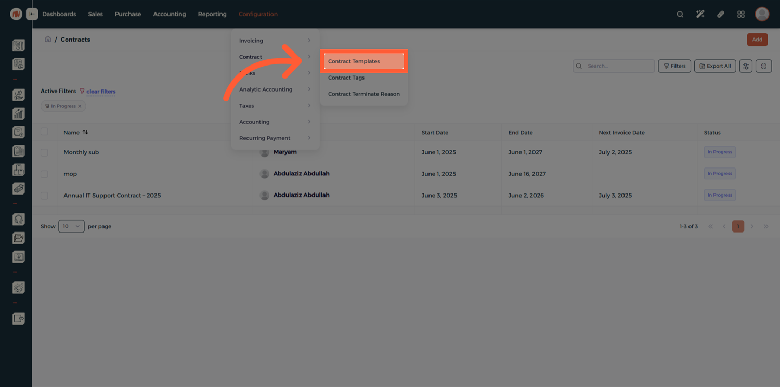Screen dimensions: 780x387
Task: Open the global search magnifier icon
Action: click(680, 14)
